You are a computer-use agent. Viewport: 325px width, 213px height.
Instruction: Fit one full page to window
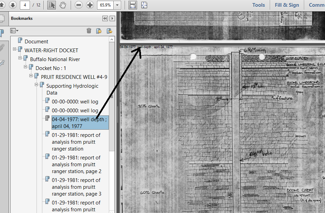(144, 5)
